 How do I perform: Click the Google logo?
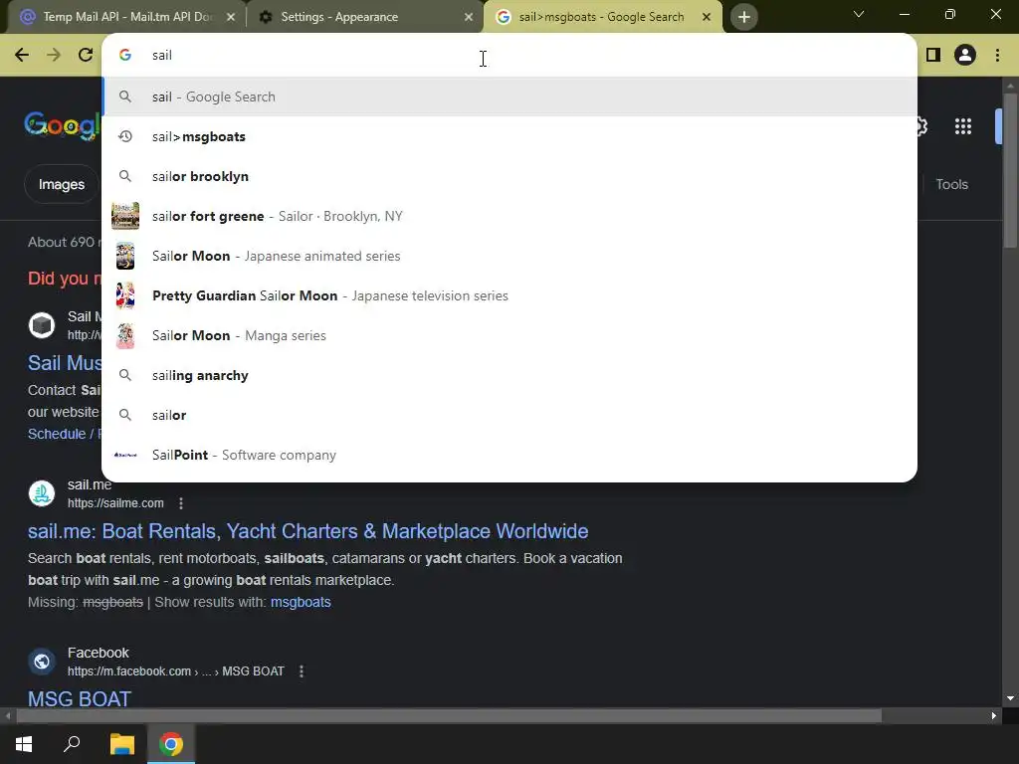(63, 124)
